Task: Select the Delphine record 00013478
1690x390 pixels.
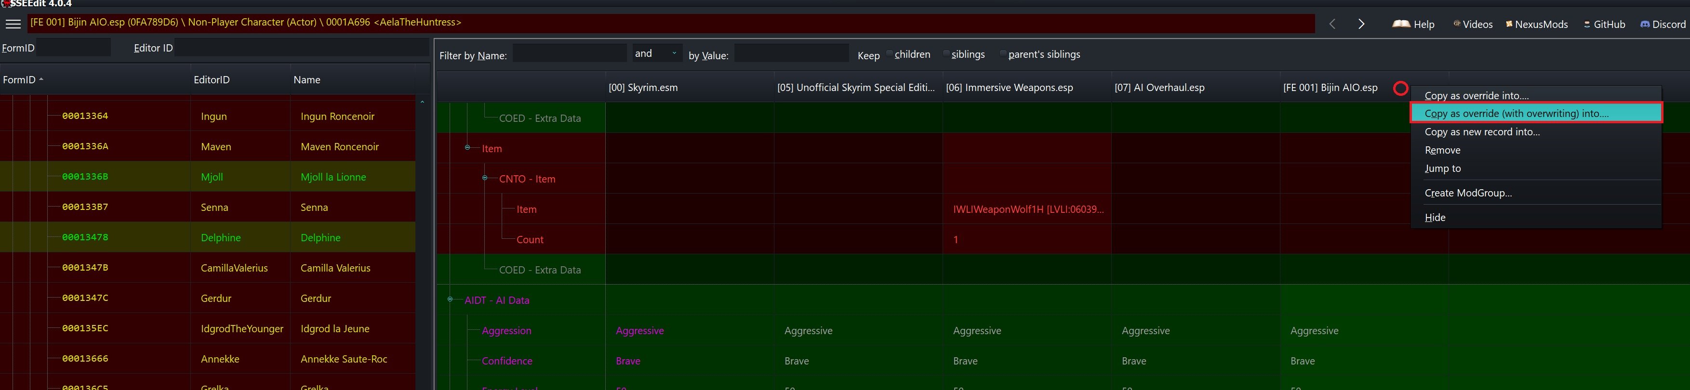Action: pos(207,237)
